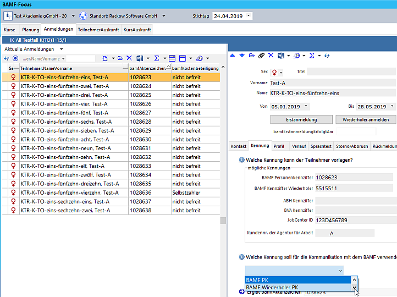Screen dimensions: 397x297
Task: Open the Sex selection dropdown
Action: 281,73
